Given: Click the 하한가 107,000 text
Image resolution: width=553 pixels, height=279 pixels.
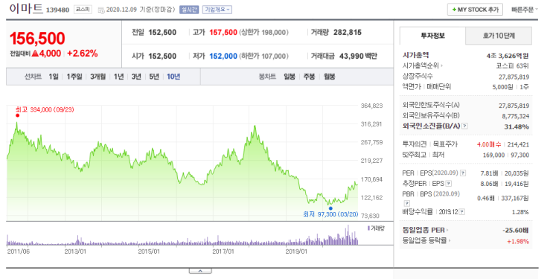Looking at the screenshot, I should [263, 56].
